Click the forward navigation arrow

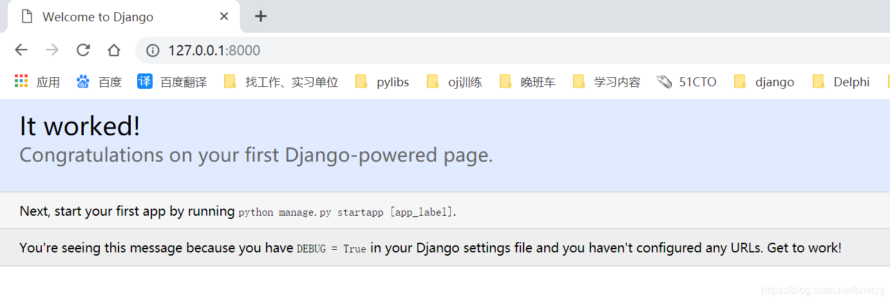tap(52, 50)
